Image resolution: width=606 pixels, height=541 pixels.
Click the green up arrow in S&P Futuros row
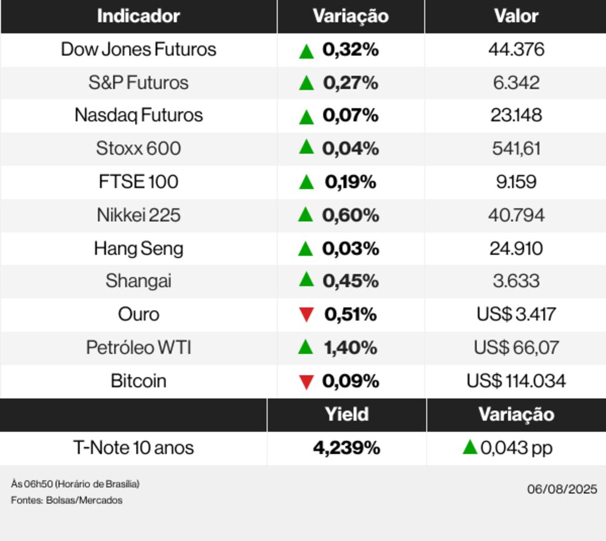tap(307, 84)
